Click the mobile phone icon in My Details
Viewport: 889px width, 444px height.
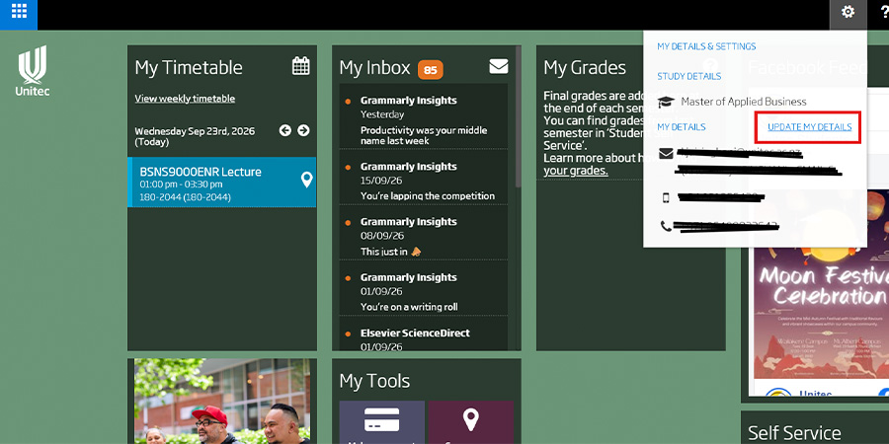coord(666,197)
